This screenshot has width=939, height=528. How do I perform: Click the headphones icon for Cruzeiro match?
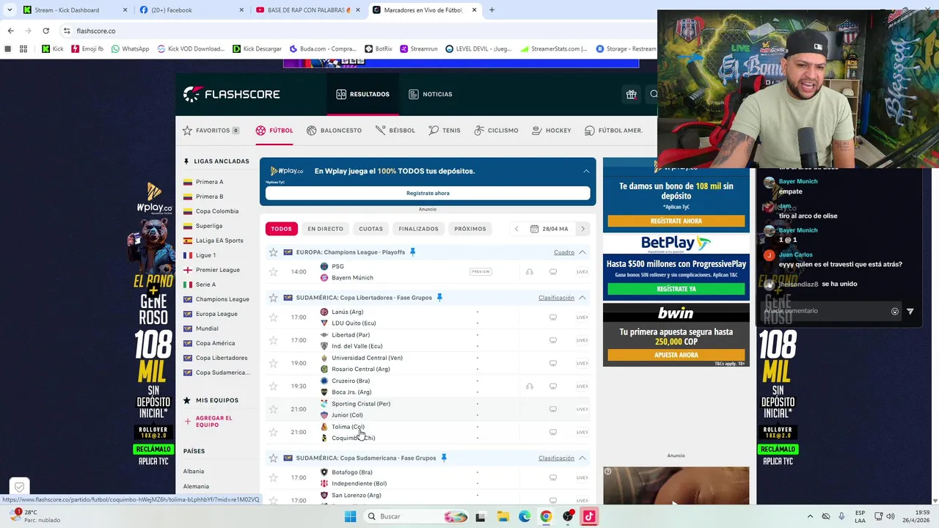click(x=530, y=386)
